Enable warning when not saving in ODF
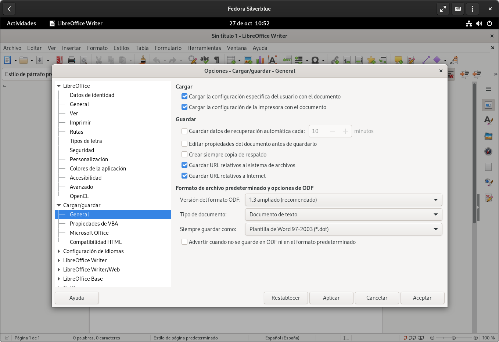 tap(184, 242)
